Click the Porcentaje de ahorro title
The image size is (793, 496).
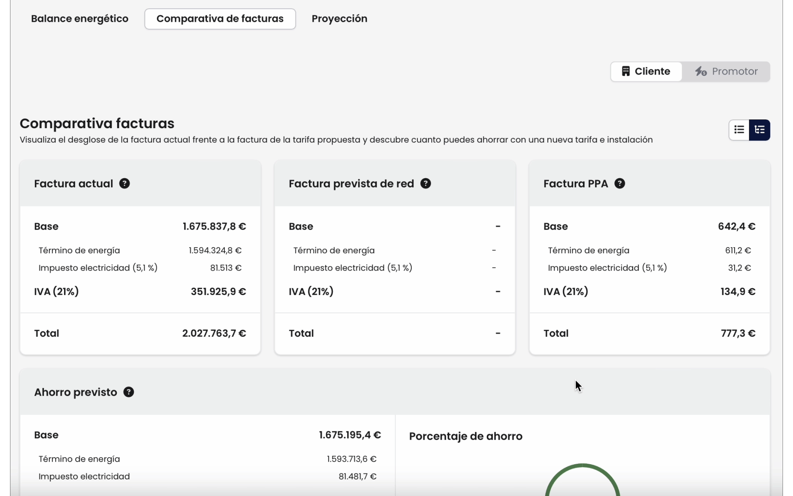point(466,436)
